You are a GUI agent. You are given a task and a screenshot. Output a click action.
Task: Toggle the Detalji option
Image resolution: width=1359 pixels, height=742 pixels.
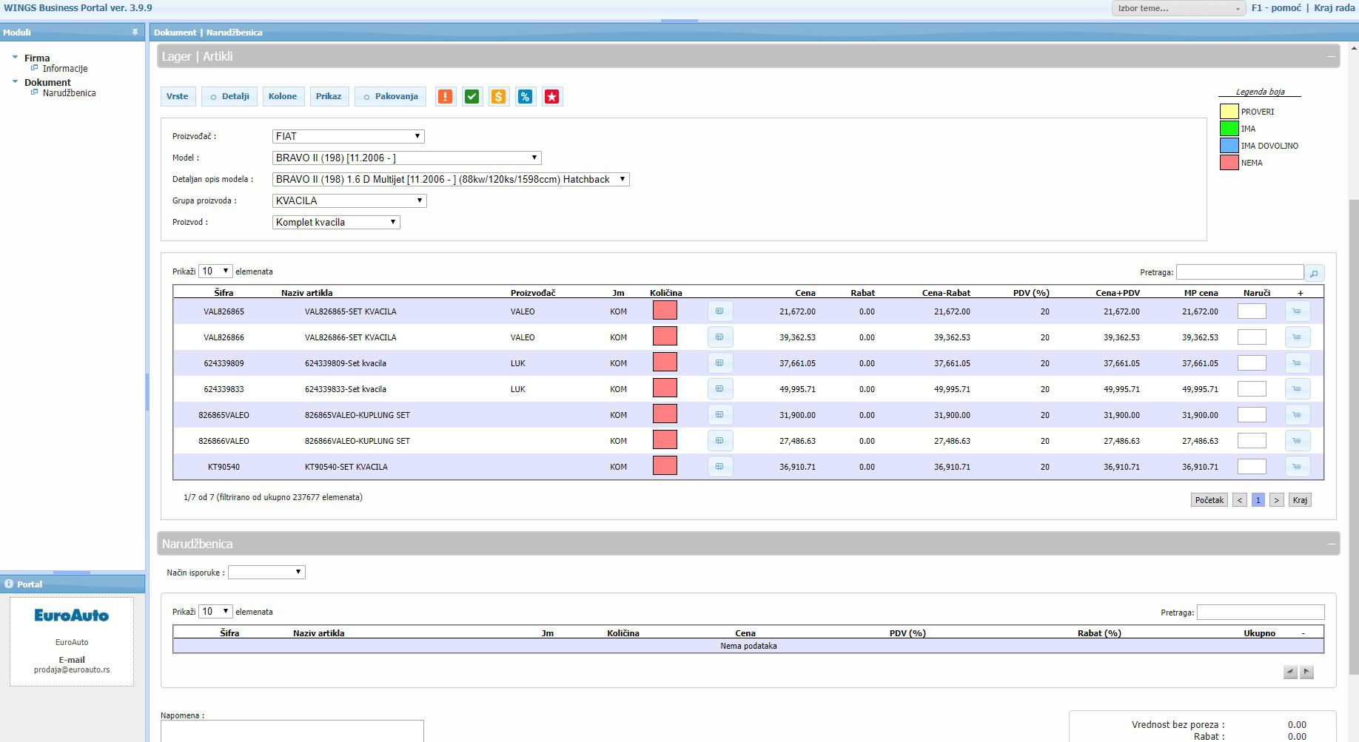[229, 97]
